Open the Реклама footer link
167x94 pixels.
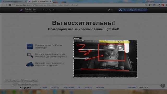pos(100,87)
